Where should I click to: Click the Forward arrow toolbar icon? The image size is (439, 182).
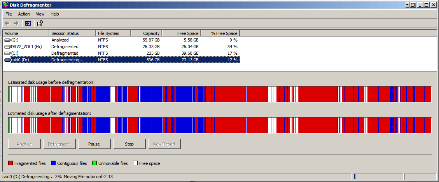click(16, 23)
